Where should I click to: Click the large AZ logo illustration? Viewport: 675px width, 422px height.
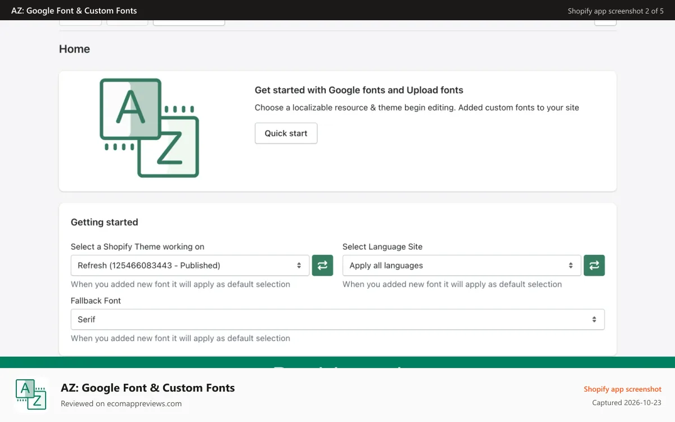point(149,128)
